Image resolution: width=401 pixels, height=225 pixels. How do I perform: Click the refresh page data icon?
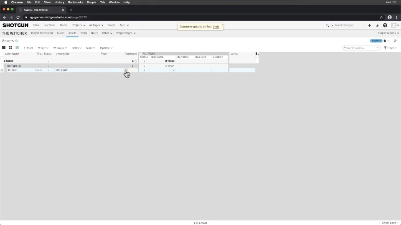(x=395, y=41)
